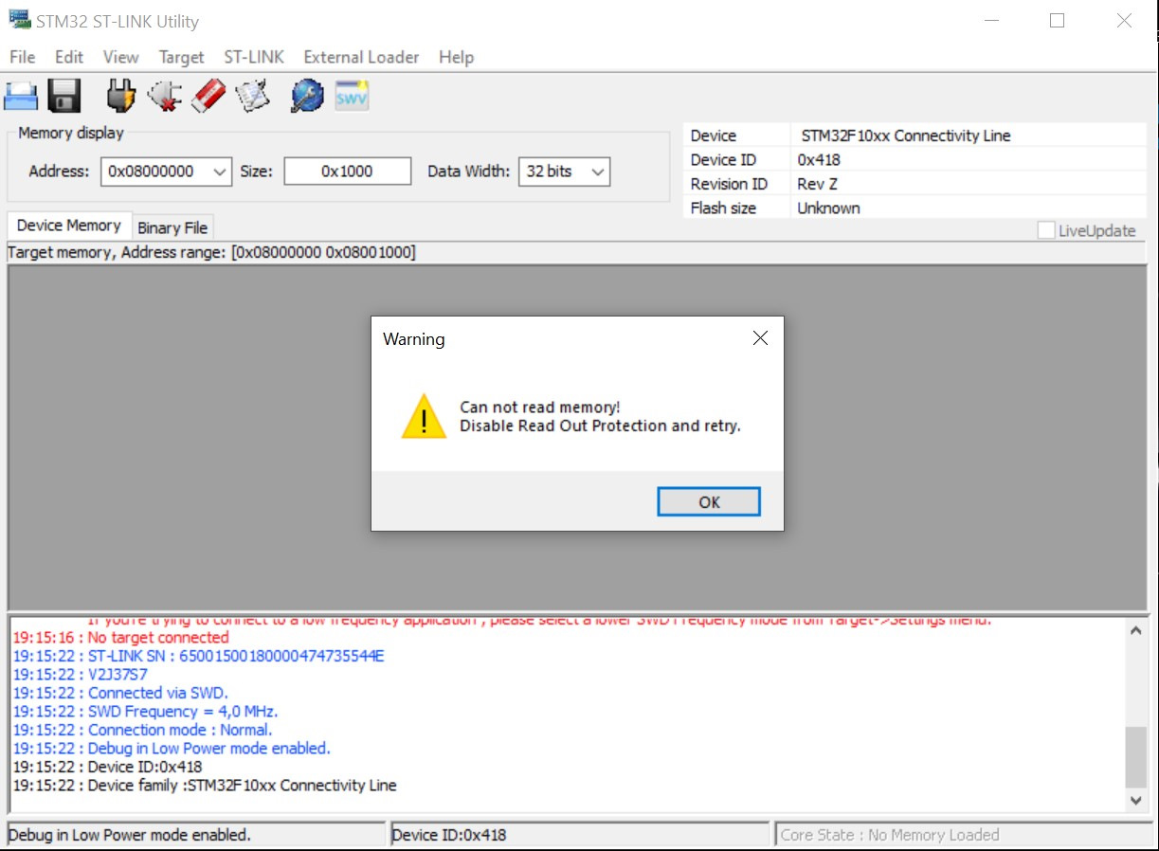This screenshot has width=1159, height=851.
Task: Click log line Connected via SWD
Action: click(x=120, y=693)
